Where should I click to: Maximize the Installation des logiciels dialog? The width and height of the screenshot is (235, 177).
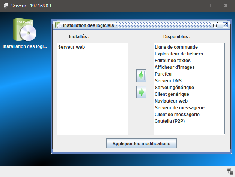pyautogui.click(x=215, y=25)
